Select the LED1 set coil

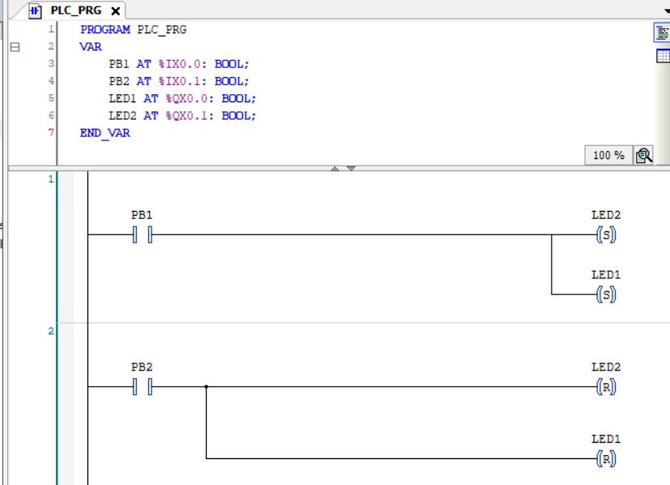coord(606,294)
